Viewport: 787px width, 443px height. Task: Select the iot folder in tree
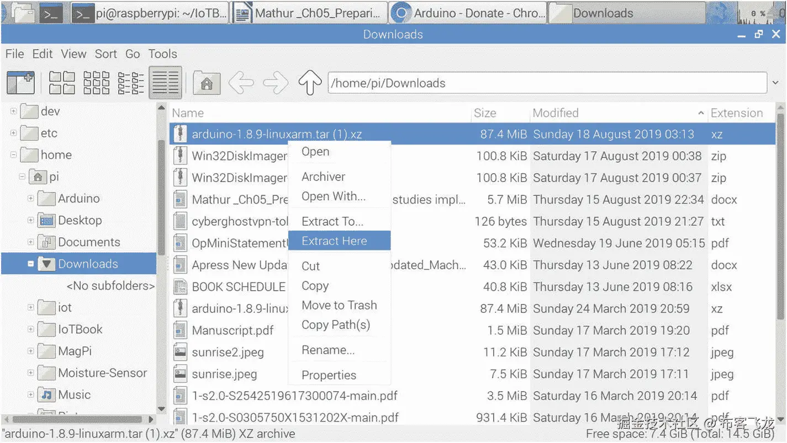(x=65, y=308)
